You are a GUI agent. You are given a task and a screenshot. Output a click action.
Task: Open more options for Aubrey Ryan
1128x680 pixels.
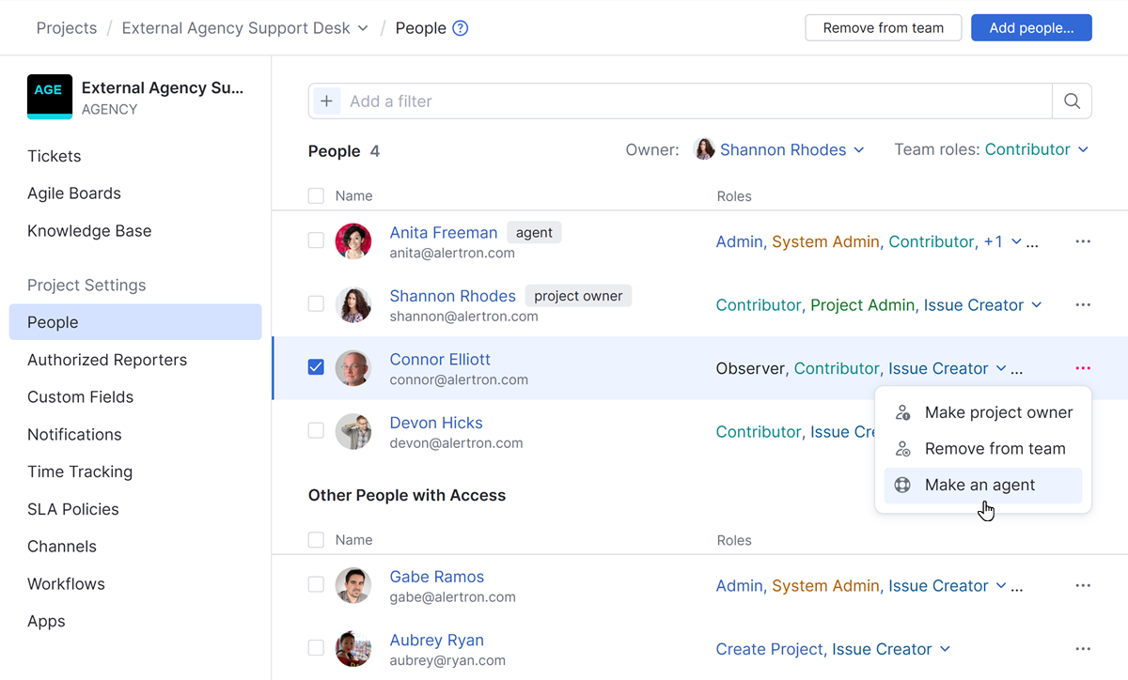(x=1083, y=649)
